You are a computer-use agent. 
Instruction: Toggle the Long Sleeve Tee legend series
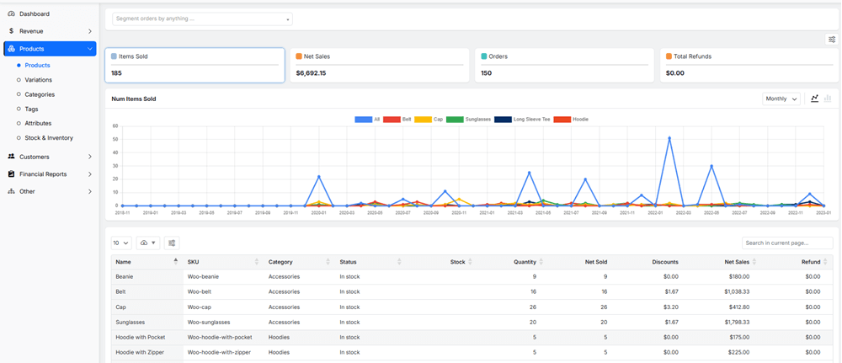pyautogui.click(x=503, y=120)
